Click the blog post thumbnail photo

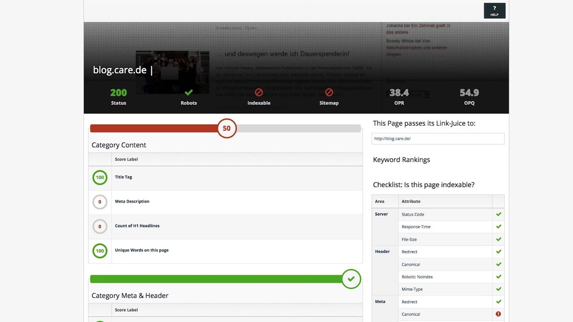172,72
